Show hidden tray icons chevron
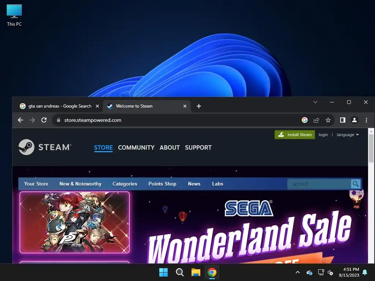Image resolution: width=375 pixels, height=281 pixels. 298,272
